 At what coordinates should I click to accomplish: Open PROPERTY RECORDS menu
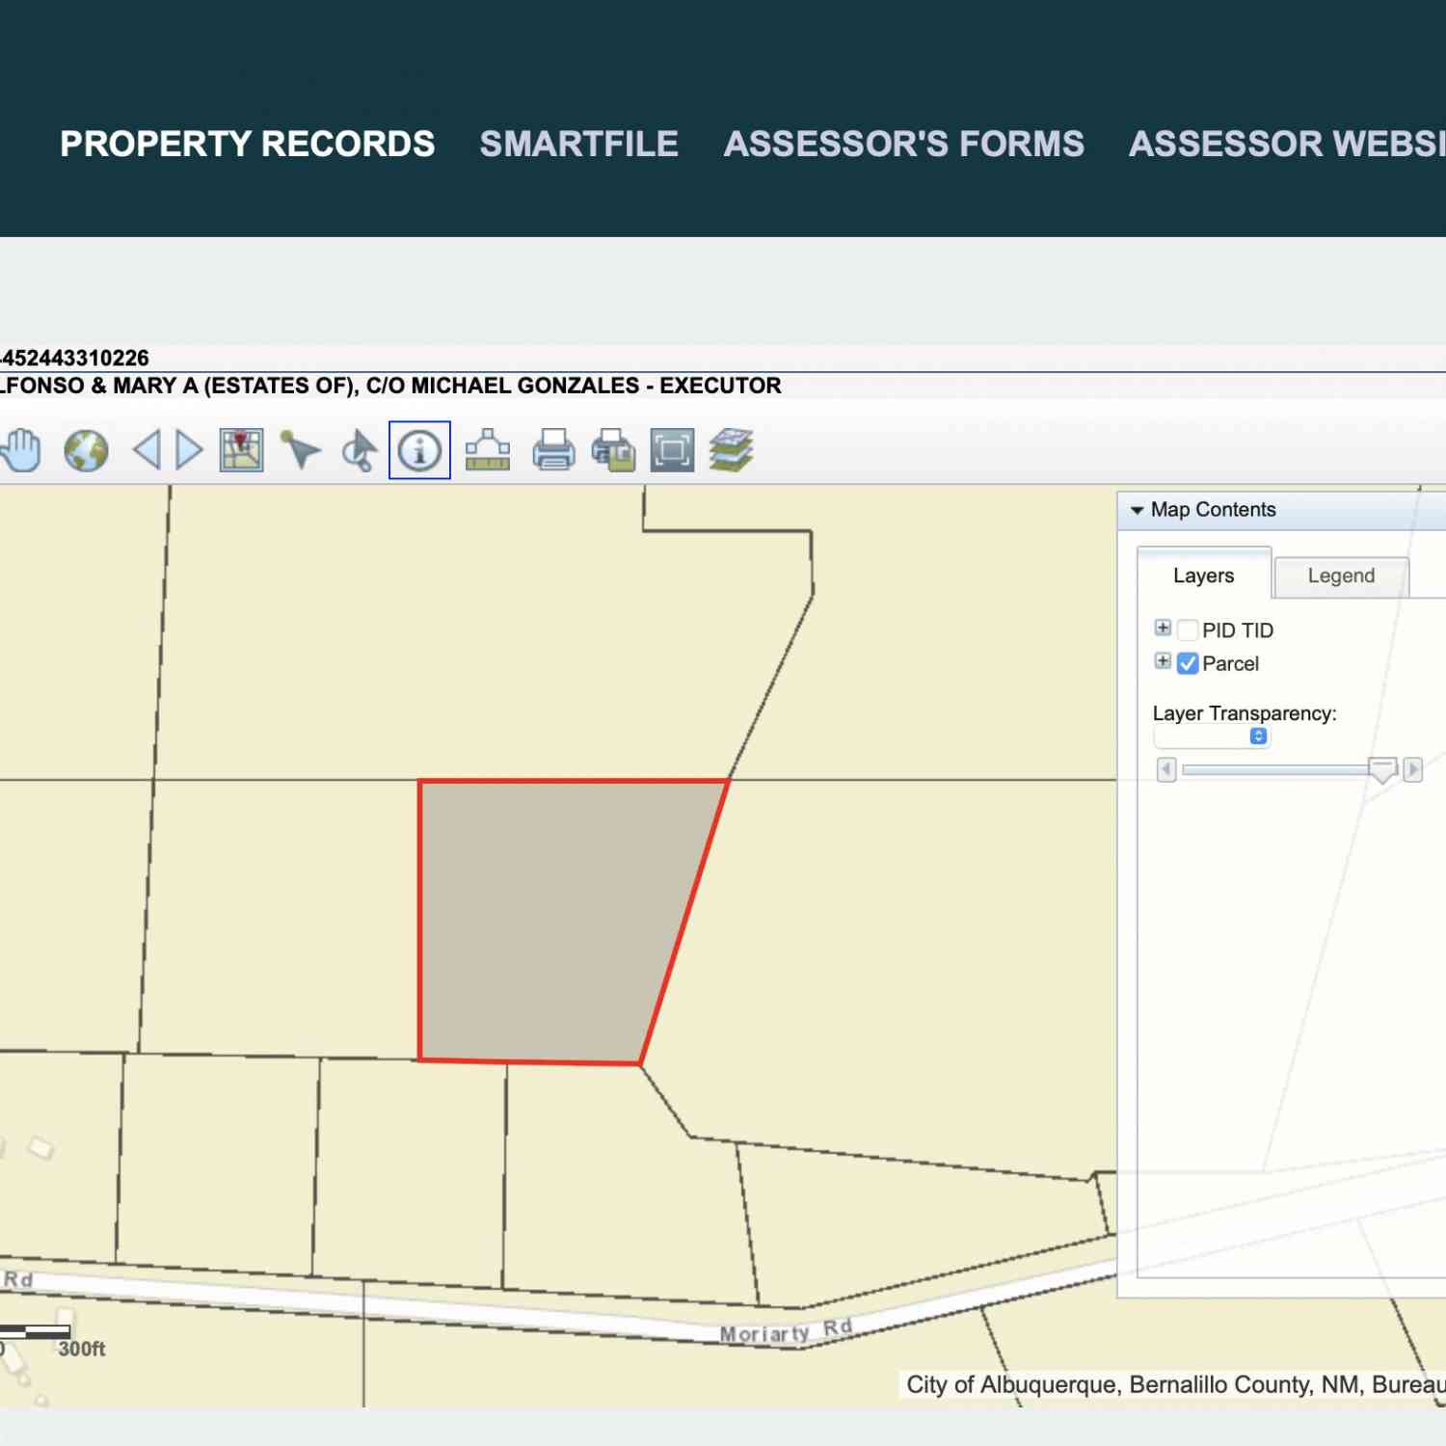(x=247, y=144)
